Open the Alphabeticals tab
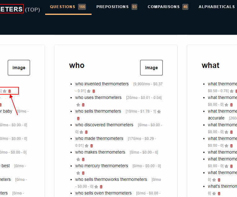Image resolution: width=237 pixels, height=197 pixels. pos(217,7)
